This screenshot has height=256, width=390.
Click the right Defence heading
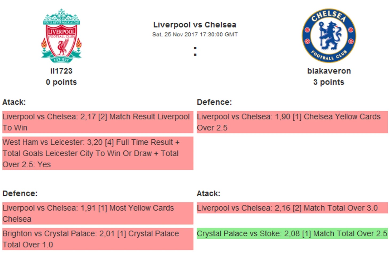(214, 102)
